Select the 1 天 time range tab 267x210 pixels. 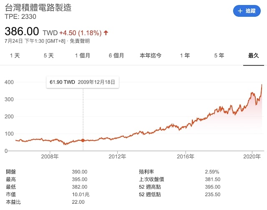click(x=15, y=56)
